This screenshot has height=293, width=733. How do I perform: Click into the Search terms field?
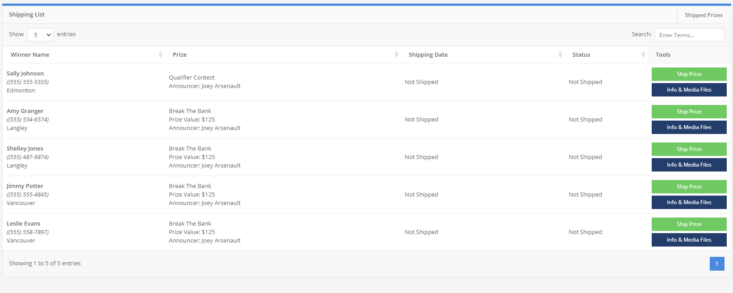689,35
